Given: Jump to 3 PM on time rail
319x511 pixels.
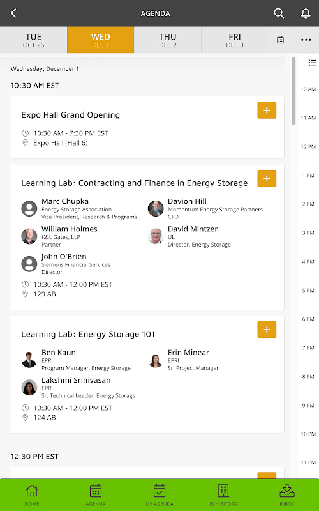Looking at the screenshot, I should click(308, 233).
